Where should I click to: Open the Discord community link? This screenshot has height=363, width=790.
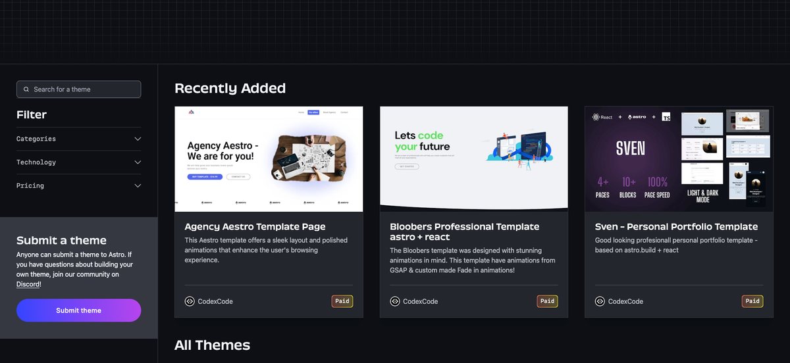tap(28, 284)
